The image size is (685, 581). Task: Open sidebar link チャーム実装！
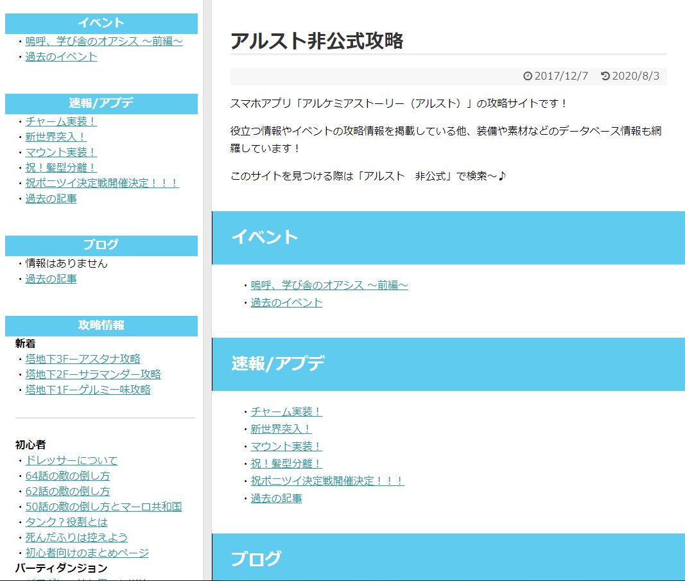click(x=61, y=121)
